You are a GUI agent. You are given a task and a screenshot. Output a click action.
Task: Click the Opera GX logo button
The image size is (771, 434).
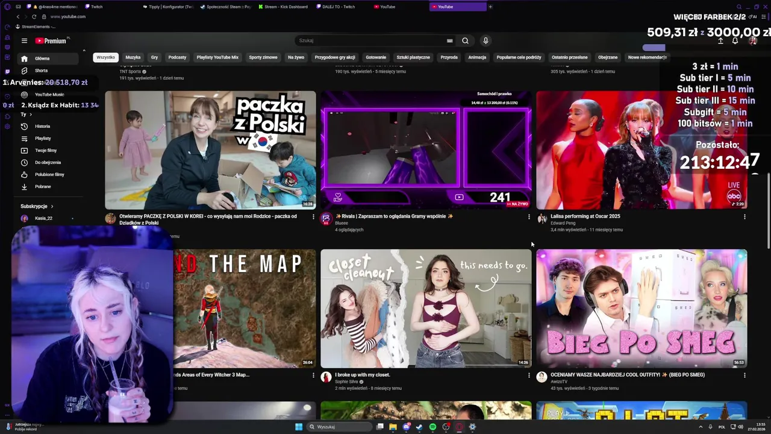[7, 7]
